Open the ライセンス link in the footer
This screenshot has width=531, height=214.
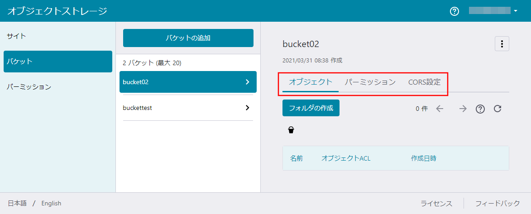pos(436,203)
